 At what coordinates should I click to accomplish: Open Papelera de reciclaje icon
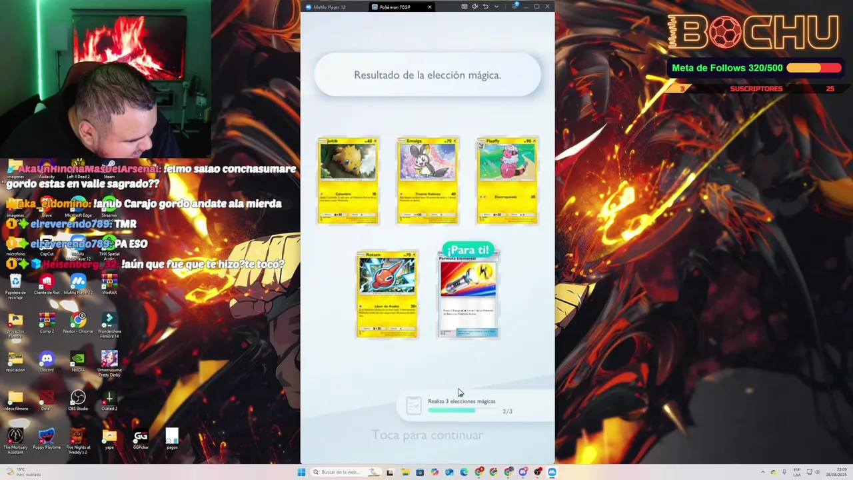coord(15,287)
